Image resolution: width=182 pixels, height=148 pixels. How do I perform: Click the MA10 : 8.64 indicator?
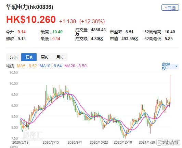(x=51, y=66)
